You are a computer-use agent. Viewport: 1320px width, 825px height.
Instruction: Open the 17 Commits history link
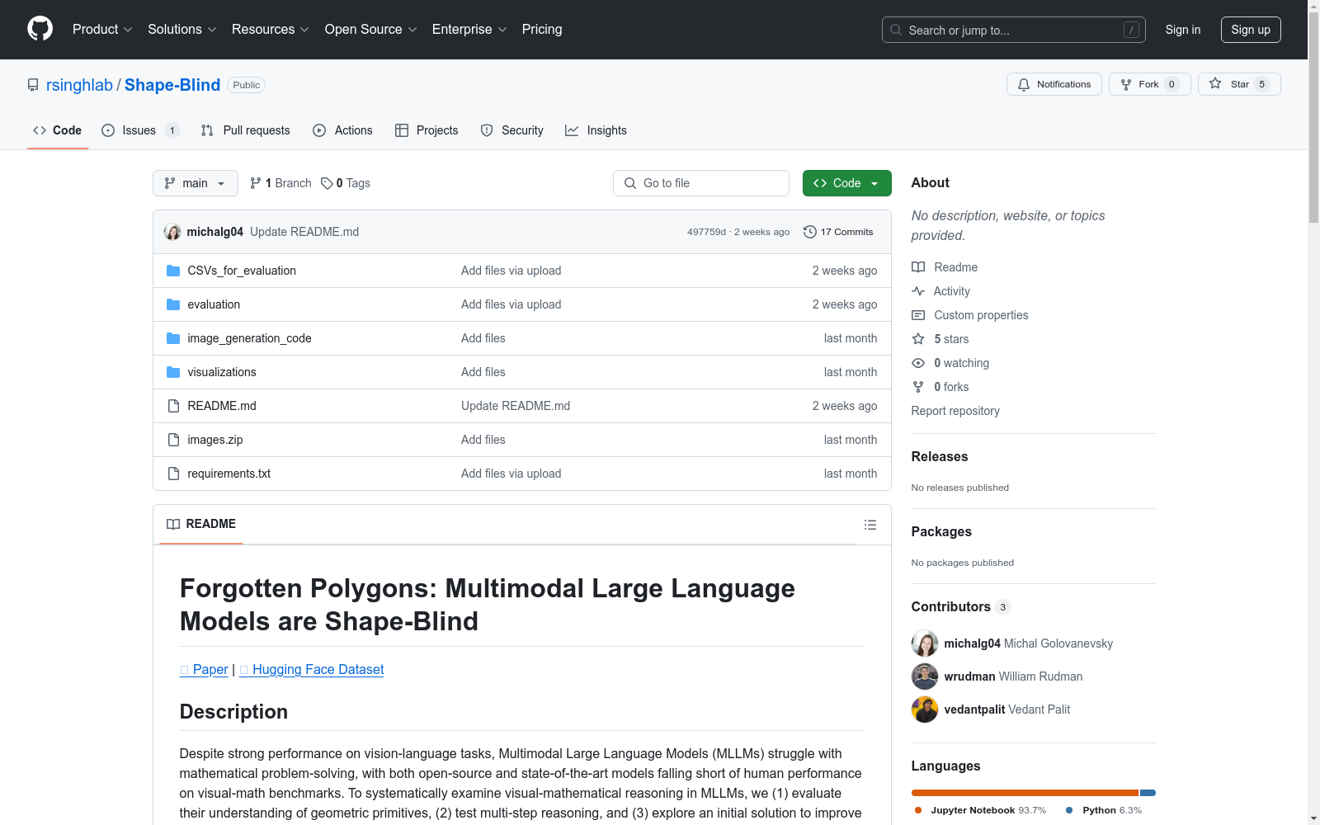point(838,232)
